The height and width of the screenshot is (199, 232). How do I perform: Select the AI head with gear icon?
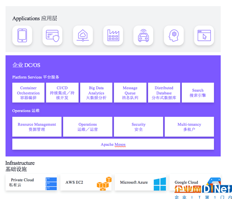coord(174,35)
